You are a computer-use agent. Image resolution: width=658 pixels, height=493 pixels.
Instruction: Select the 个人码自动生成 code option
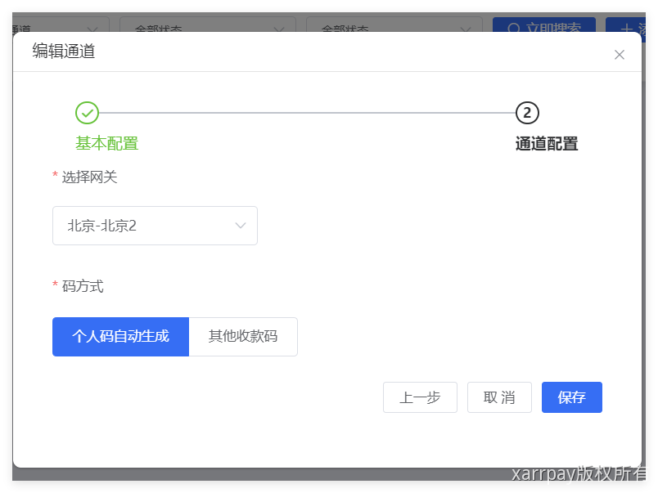pos(120,337)
